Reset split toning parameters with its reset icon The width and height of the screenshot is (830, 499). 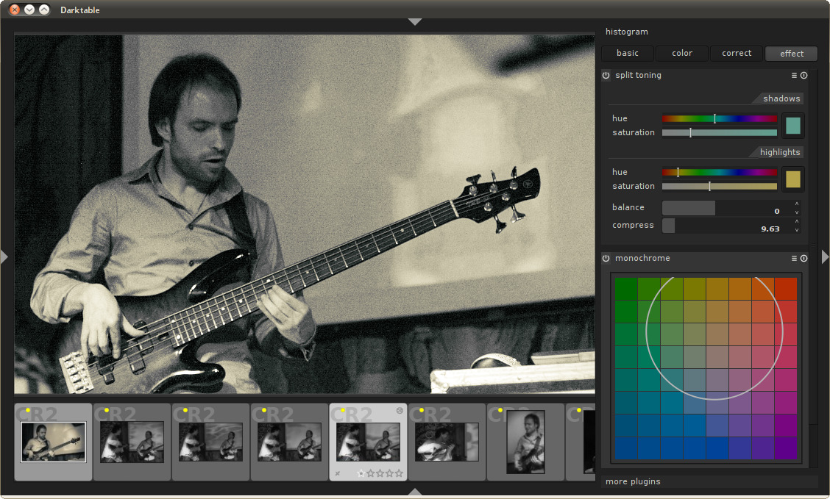[804, 75]
